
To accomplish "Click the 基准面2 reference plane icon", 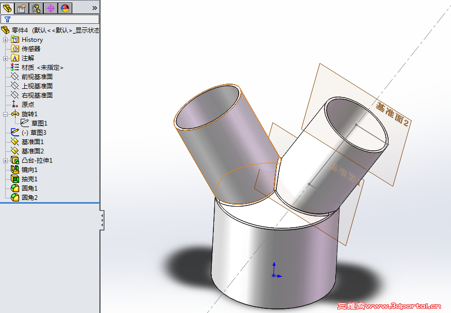I will (x=15, y=151).
